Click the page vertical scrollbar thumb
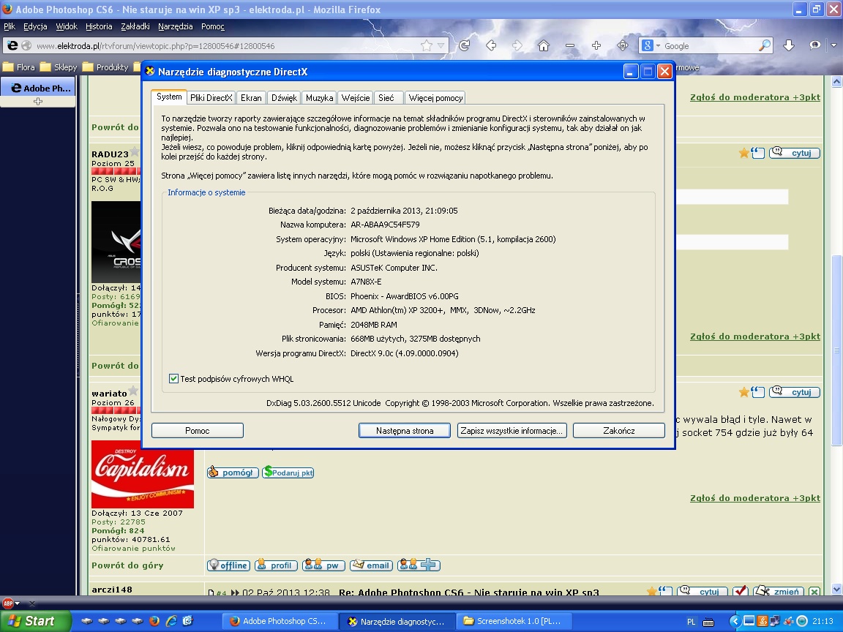 pos(836,350)
